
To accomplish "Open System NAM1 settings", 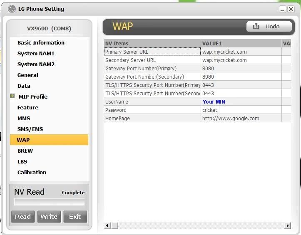I will (x=36, y=53).
